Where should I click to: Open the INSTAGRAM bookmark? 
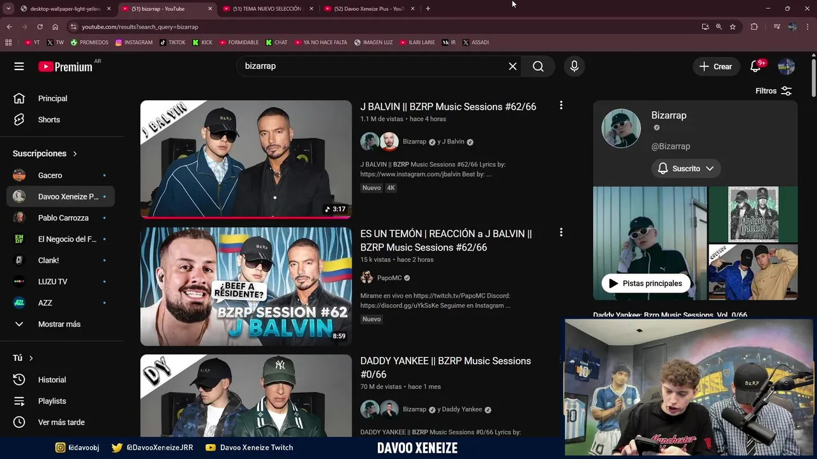(x=134, y=43)
